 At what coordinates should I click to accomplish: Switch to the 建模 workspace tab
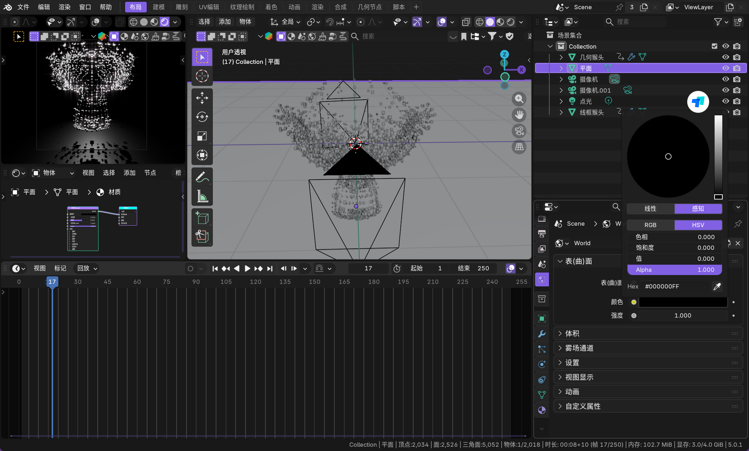[158, 7]
